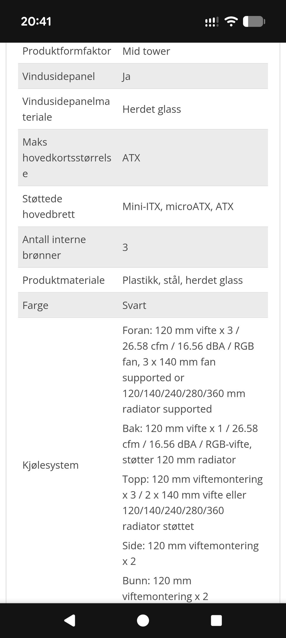
Task: Tap the battery indicator icon
Action: (x=254, y=21)
